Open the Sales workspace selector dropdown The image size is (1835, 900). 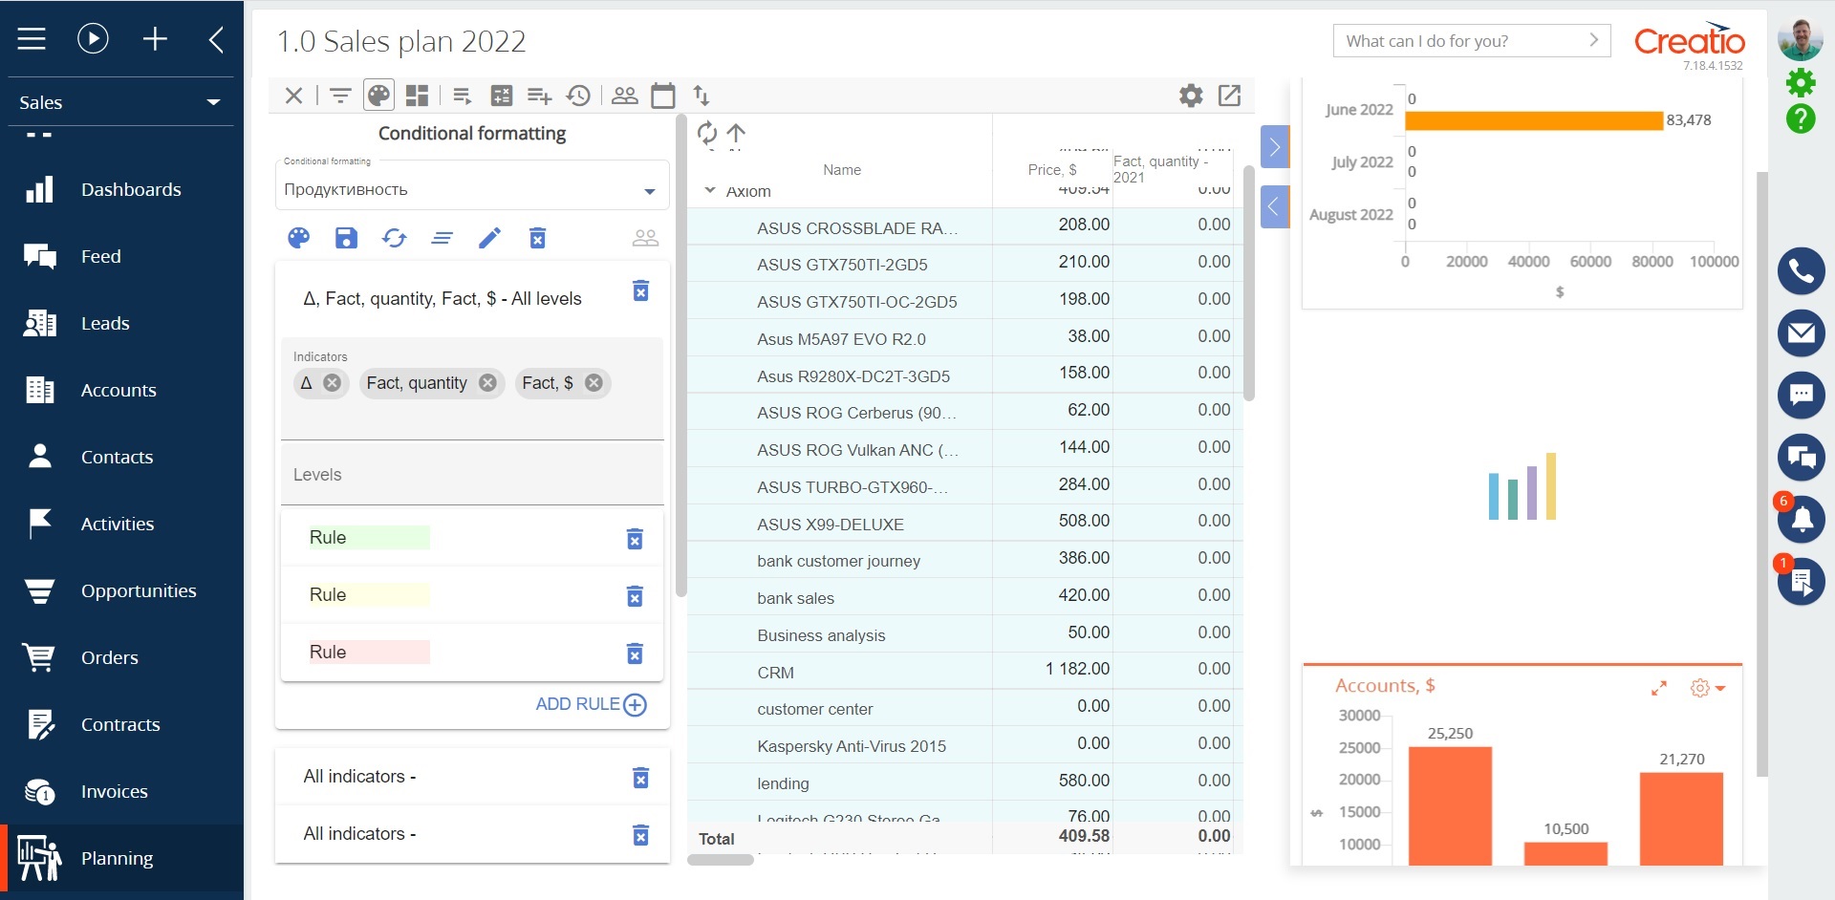tap(214, 102)
